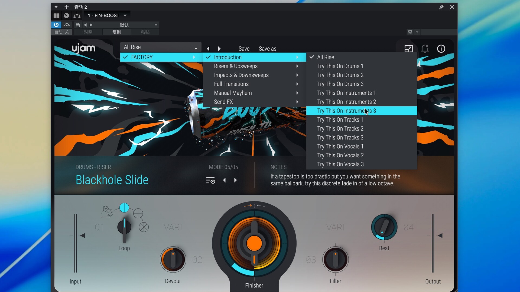Open the Manual Mayhem category
This screenshot has width=520, height=292.
click(x=254, y=93)
